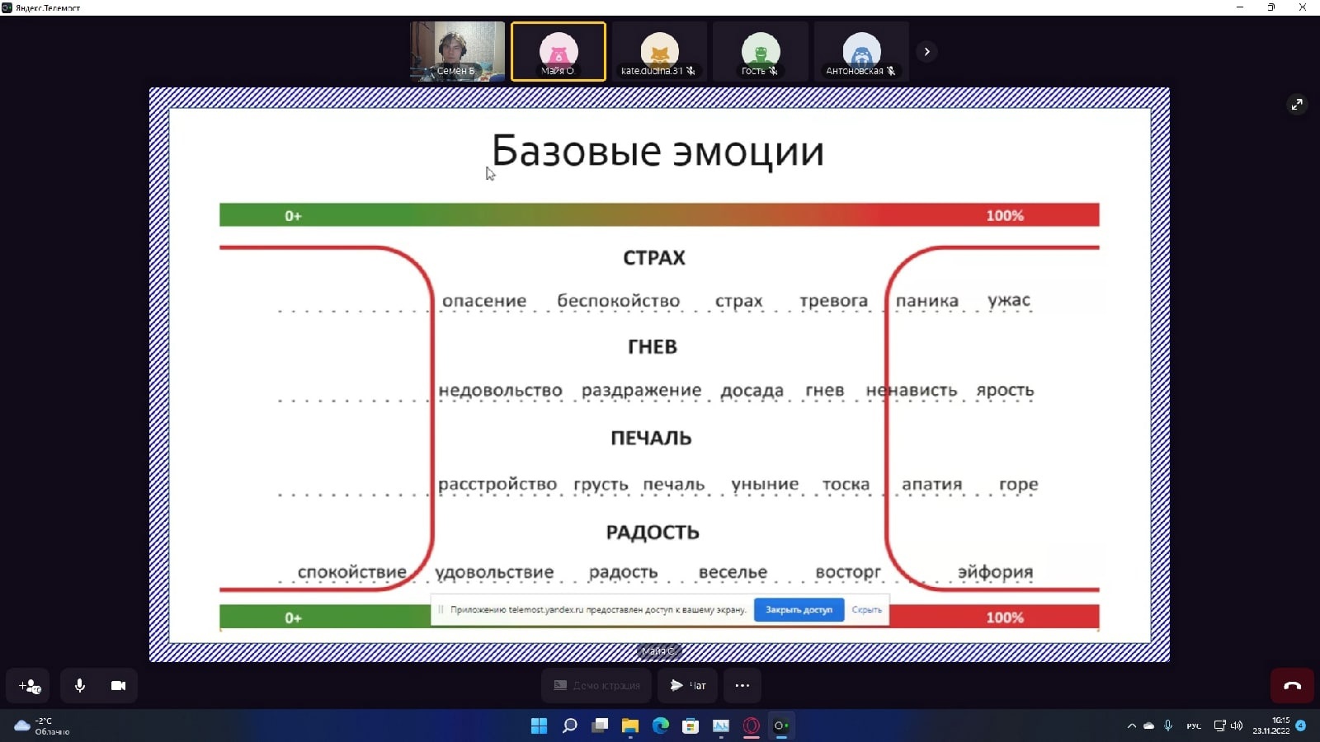Launch Microsoft Edge from the taskbar
Screen dimensions: 1320x742
[661, 726]
